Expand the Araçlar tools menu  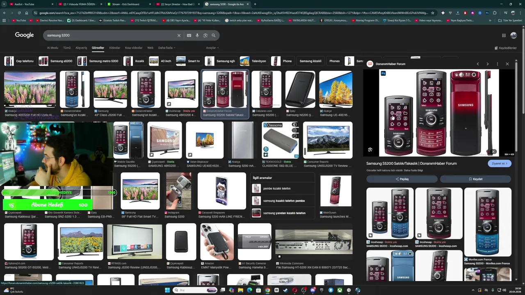[x=212, y=48]
